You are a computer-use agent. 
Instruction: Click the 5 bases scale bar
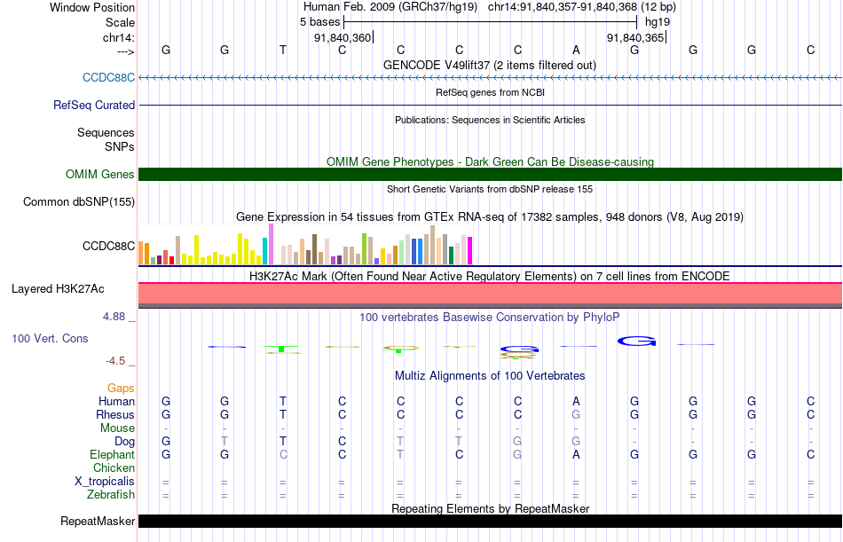491,22
